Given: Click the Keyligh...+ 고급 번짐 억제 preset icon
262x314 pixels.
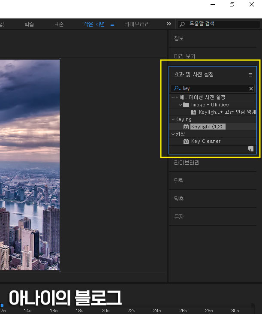Looking at the screenshot, I should pyautogui.click(x=193, y=112).
